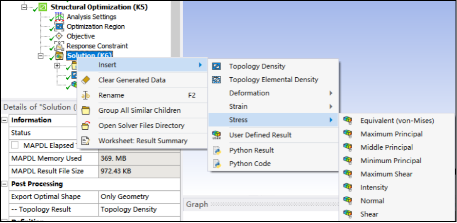The width and height of the screenshot is (457, 223).
Task: Click the Topology Elemental Density icon
Action: click(217, 80)
